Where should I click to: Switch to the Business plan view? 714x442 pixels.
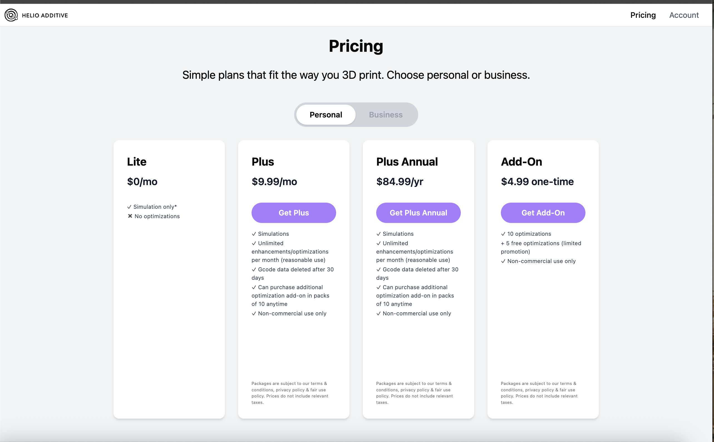[x=385, y=115]
